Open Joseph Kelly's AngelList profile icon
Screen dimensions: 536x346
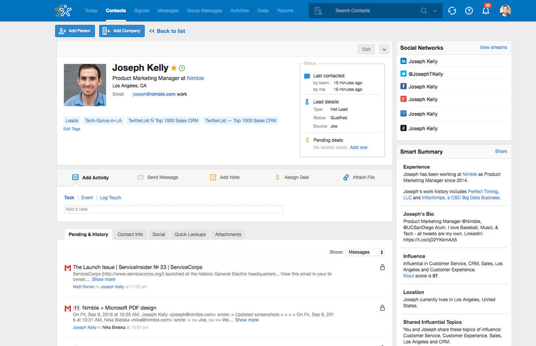(403, 128)
